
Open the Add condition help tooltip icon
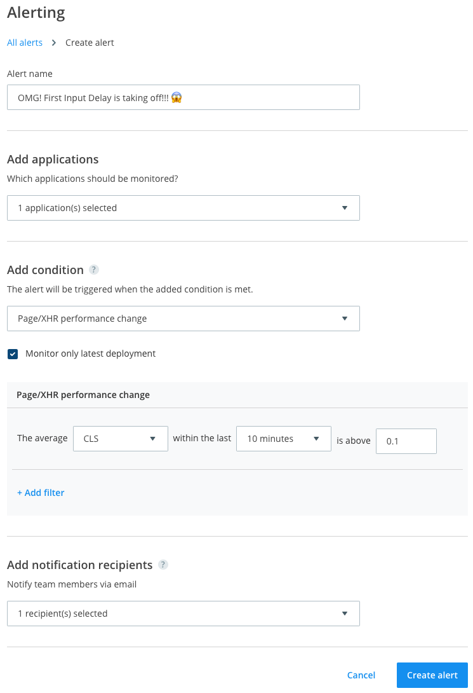[x=94, y=270]
